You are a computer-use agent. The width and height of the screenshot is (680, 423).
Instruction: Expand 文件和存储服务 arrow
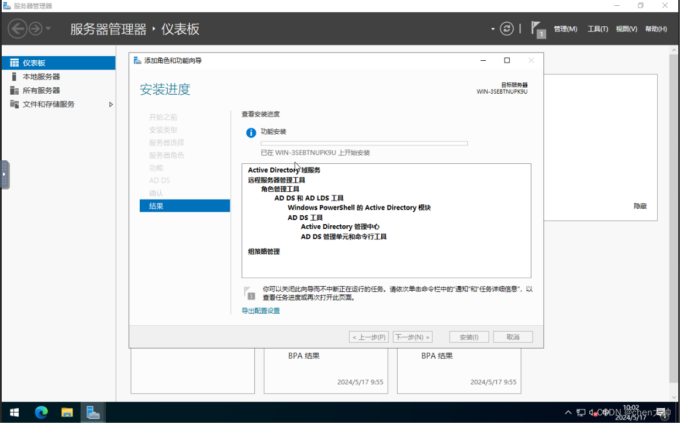coord(111,105)
